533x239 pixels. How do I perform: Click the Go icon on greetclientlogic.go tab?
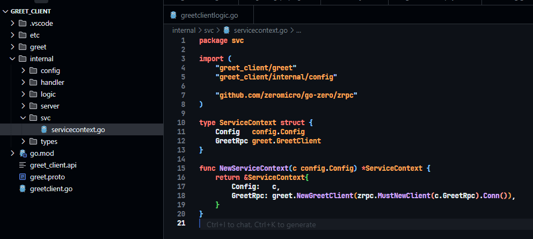(173, 15)
